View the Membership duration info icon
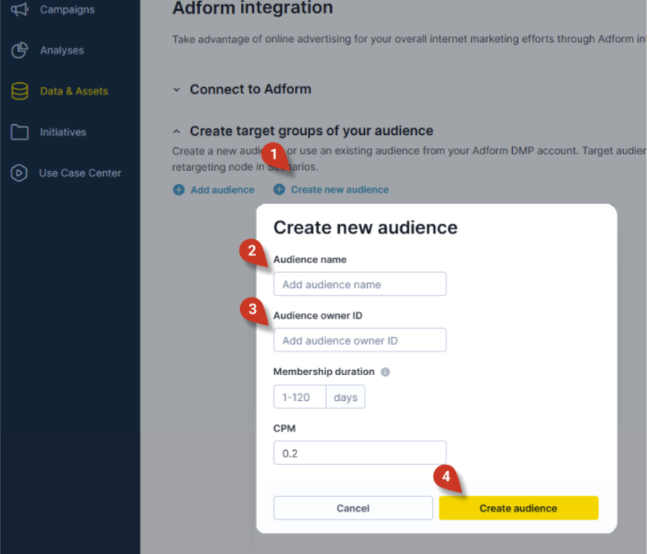Viewport: 647px width, 554px height. coord(385,371)
